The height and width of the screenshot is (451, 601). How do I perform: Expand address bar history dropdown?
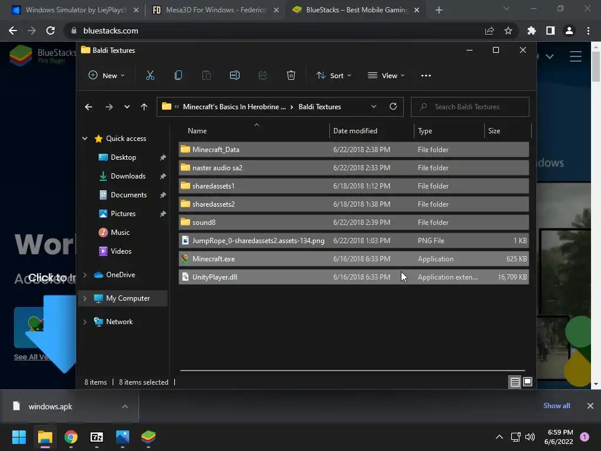coord(374,107)
